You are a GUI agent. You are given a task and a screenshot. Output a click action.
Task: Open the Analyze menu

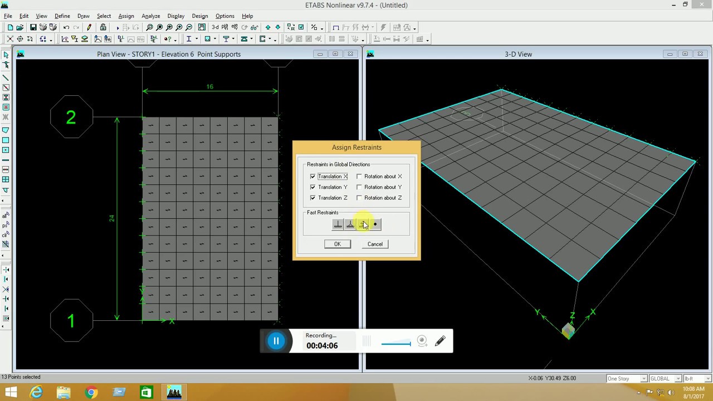click(150, 16)
